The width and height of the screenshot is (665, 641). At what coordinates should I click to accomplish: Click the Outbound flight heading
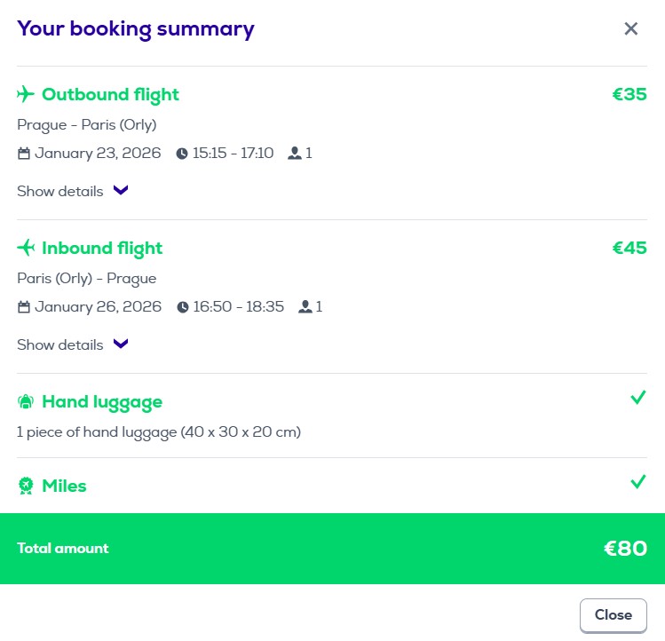[110, 94]
